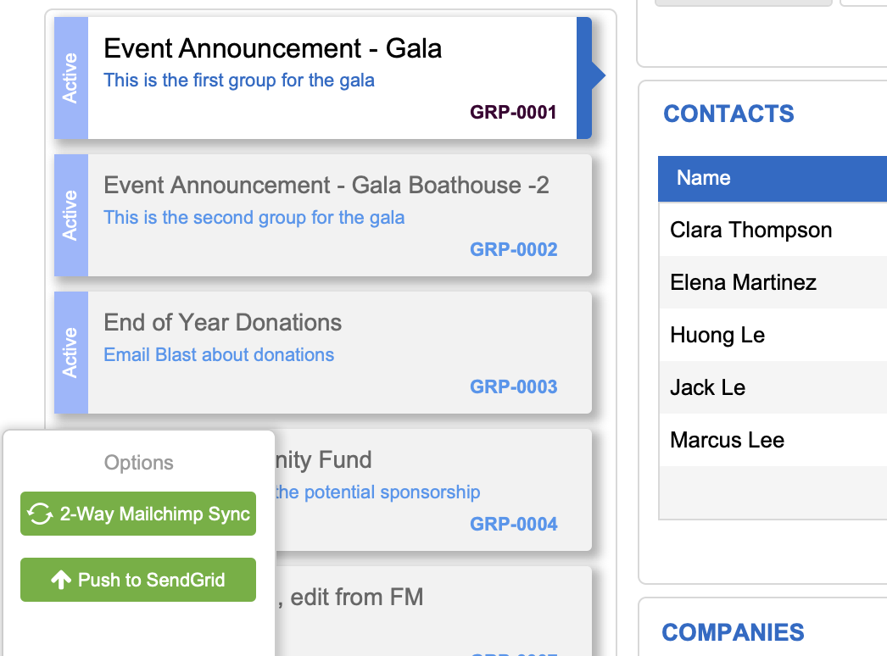Sort contacts by the Name column header
The width and height of the screenshot is (887, 656).
[x=704, y=178]
